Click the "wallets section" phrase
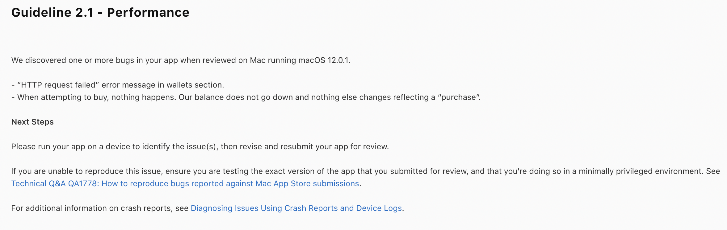 (195, 85)
